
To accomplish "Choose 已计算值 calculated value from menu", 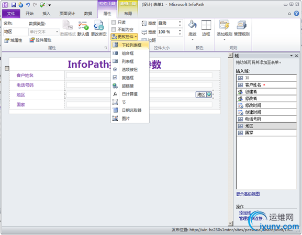I will tap(130, 94).
